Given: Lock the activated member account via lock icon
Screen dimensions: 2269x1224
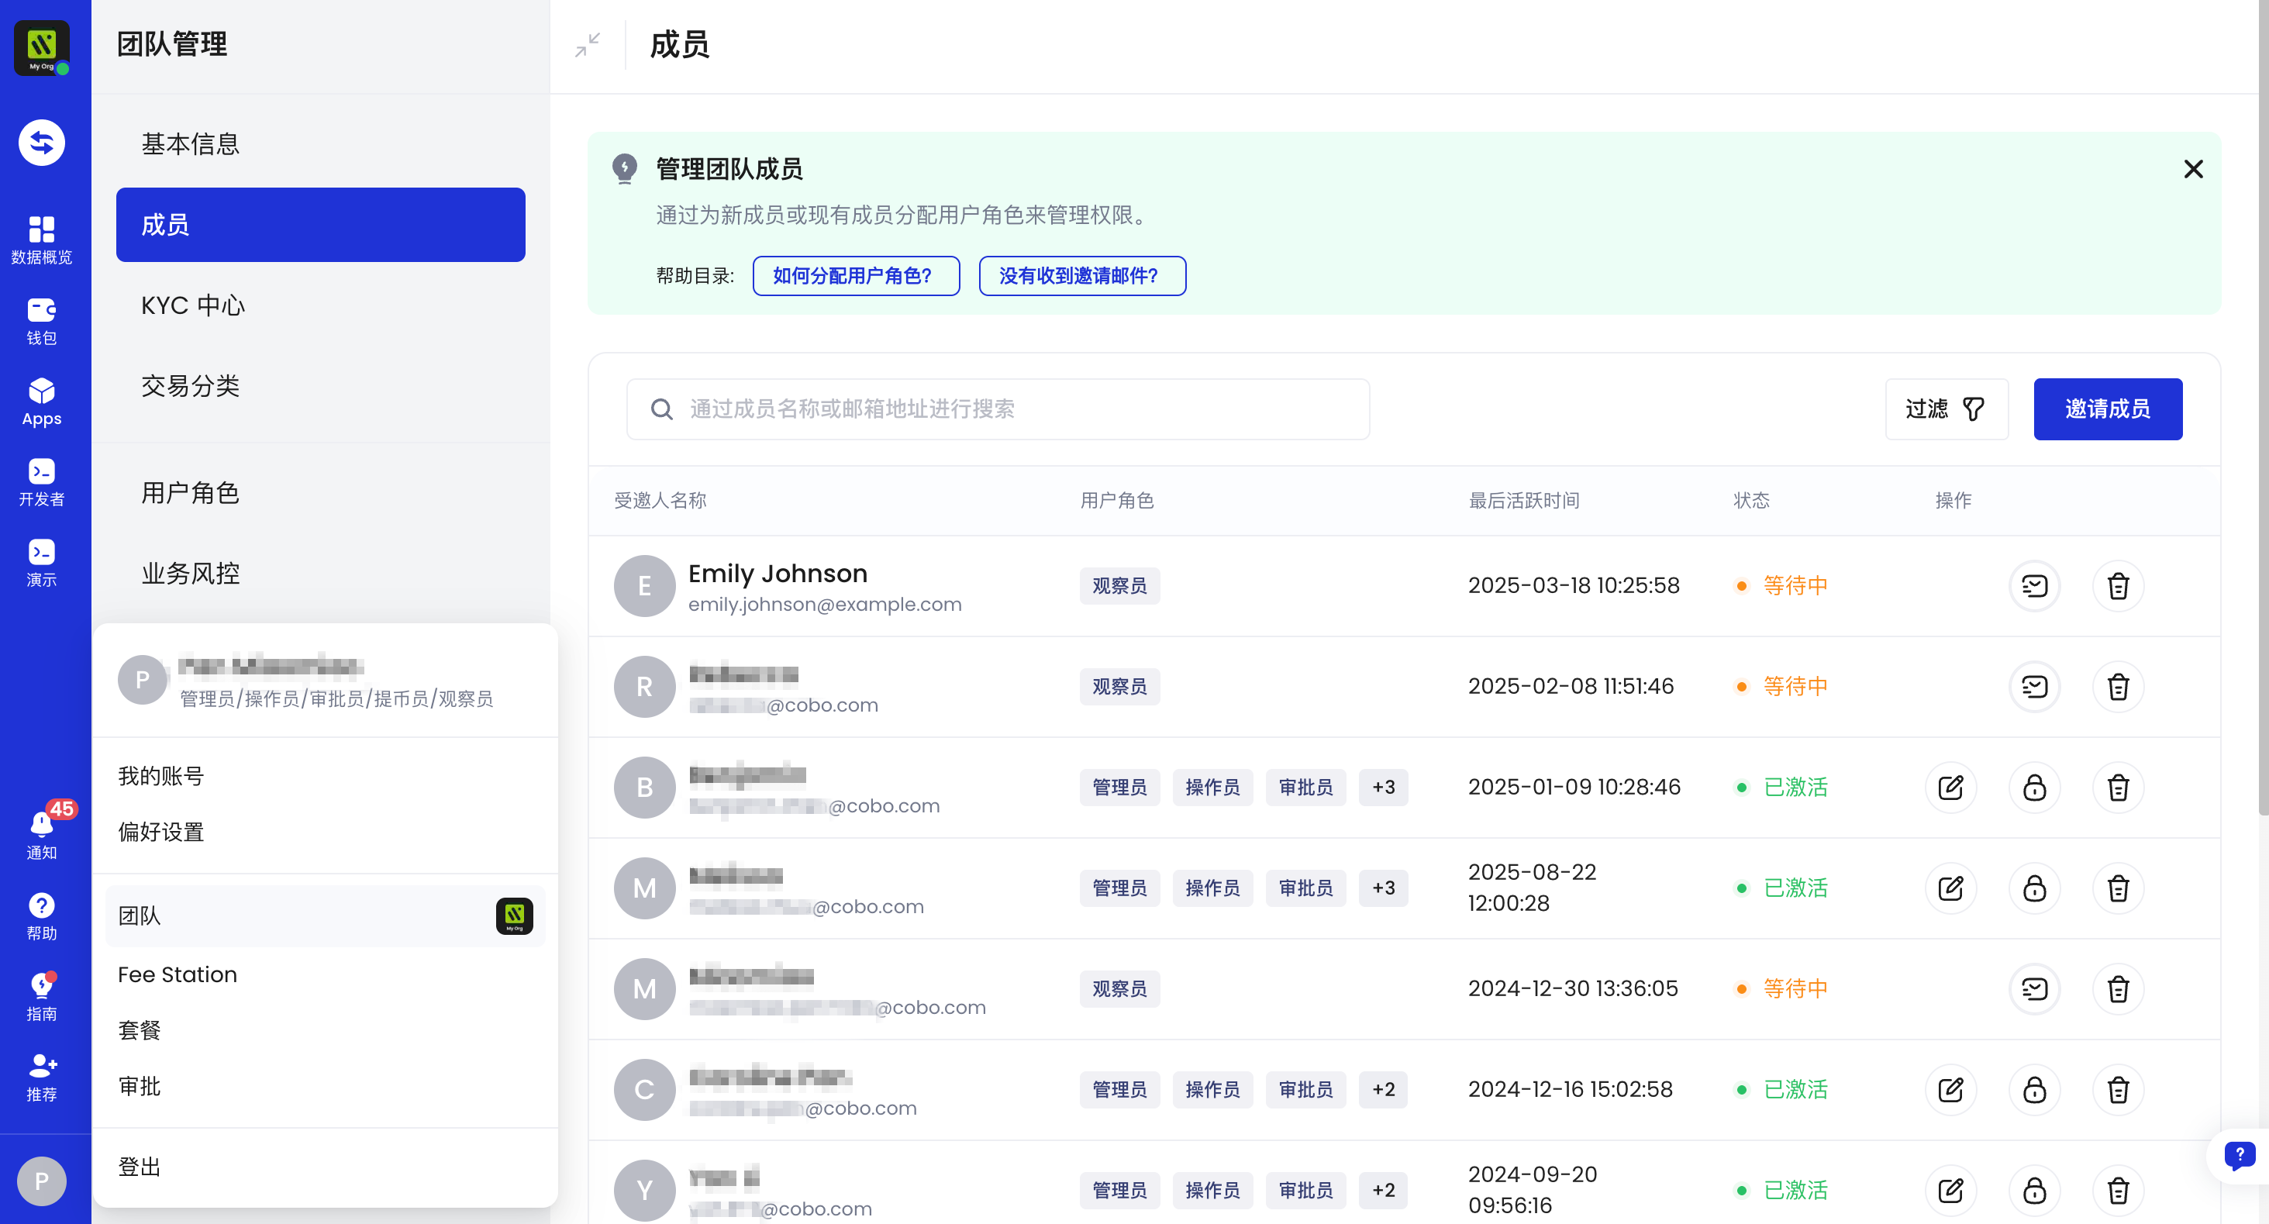Looking at the screenshot, I should [2035, 788].
